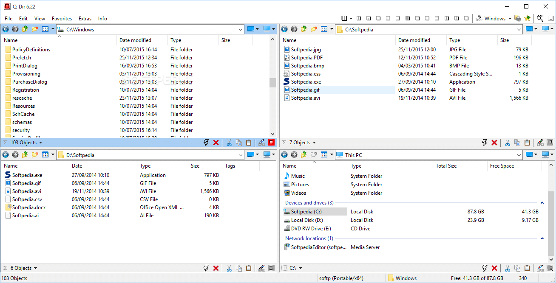Viewport: 556px width, 283px height.
Task: Sort C:\Softpedia pane by Size header
Action: (x=514, y=40)
